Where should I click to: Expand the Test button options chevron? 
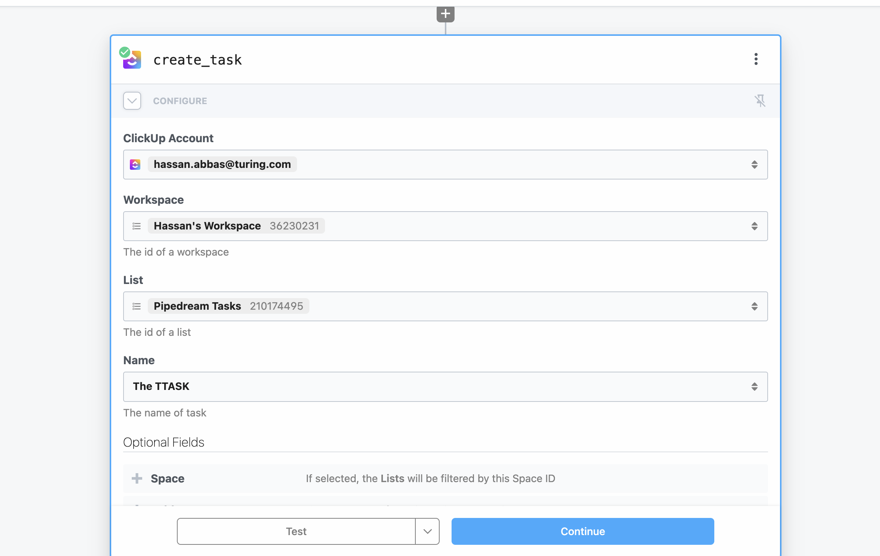tap(427, 531)
